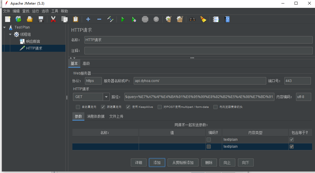Click the 名称 input field
Viewport: 315px width, 173px height.
[x=198, y=40]
